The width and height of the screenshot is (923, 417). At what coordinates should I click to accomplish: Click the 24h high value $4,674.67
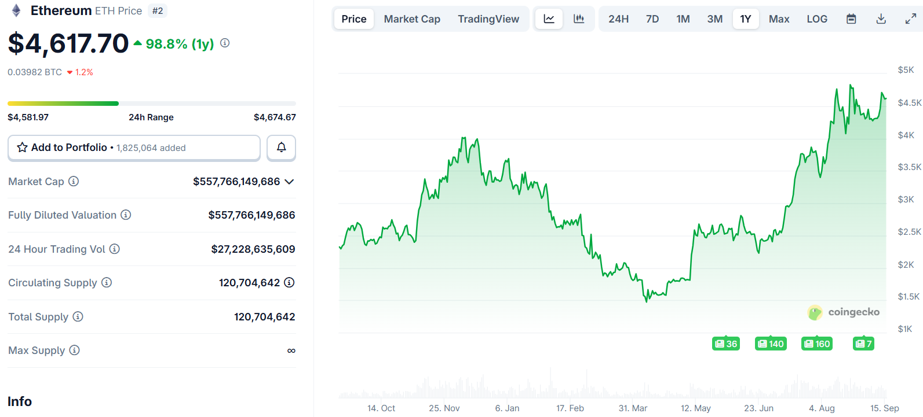tap(275, 117)
